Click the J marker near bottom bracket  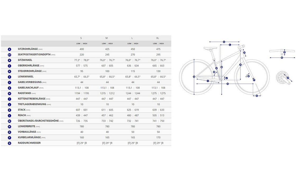pos(227,78)
